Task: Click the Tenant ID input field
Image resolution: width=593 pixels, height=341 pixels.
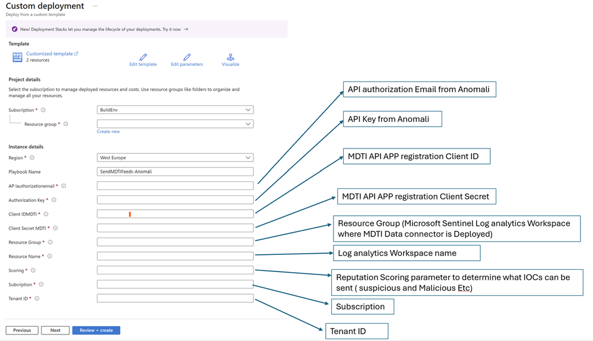Action: pos(175,298)
